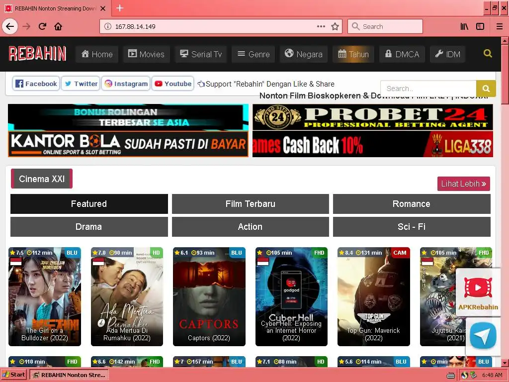Open the keyboard tray icon in the taskbar
The width and height of the screenshot is (509, 382).
451,376
